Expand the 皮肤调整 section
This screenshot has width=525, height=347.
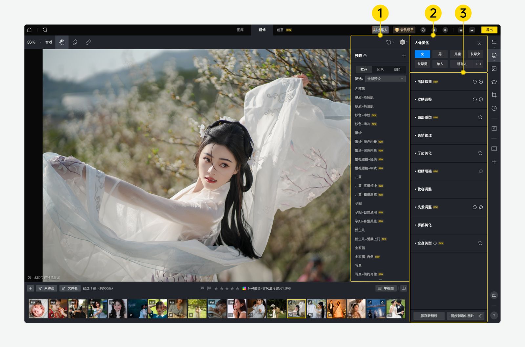click(x=425, y=100)
